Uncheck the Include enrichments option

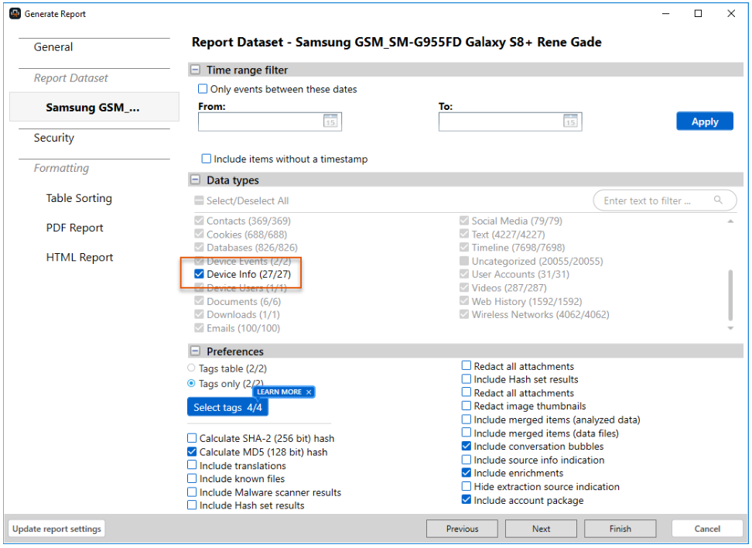click(x=467, y=473)
